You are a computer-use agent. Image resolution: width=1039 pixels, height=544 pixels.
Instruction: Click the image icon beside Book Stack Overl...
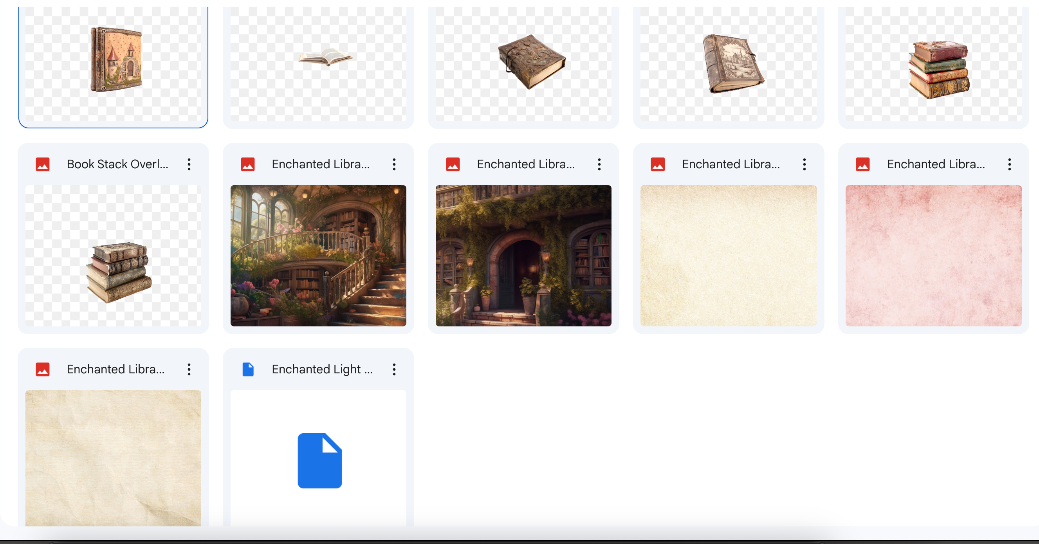coord(42,164)
